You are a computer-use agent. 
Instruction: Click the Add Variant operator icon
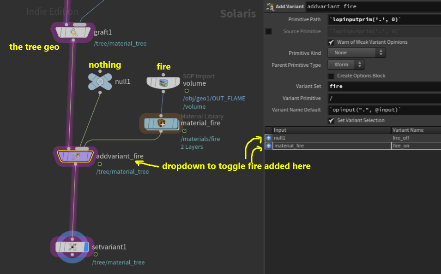270,7
